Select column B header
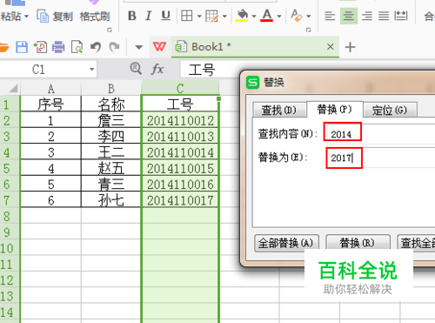Image resolution: width=435 pixels, height=323 pixels. tap(111, 88)
